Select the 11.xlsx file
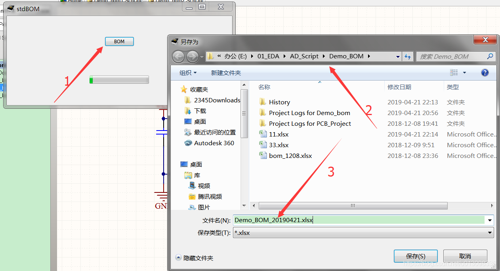 [279, 134]
